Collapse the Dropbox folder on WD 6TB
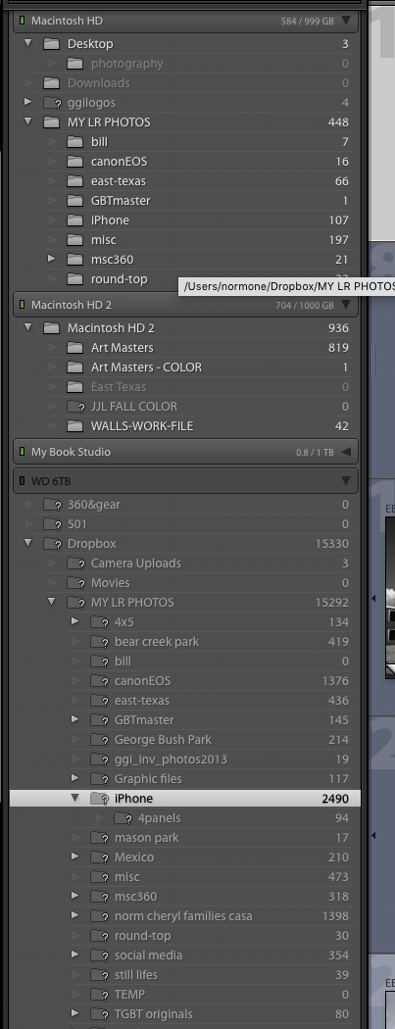The image size is (395, 1029). point(27,543)
